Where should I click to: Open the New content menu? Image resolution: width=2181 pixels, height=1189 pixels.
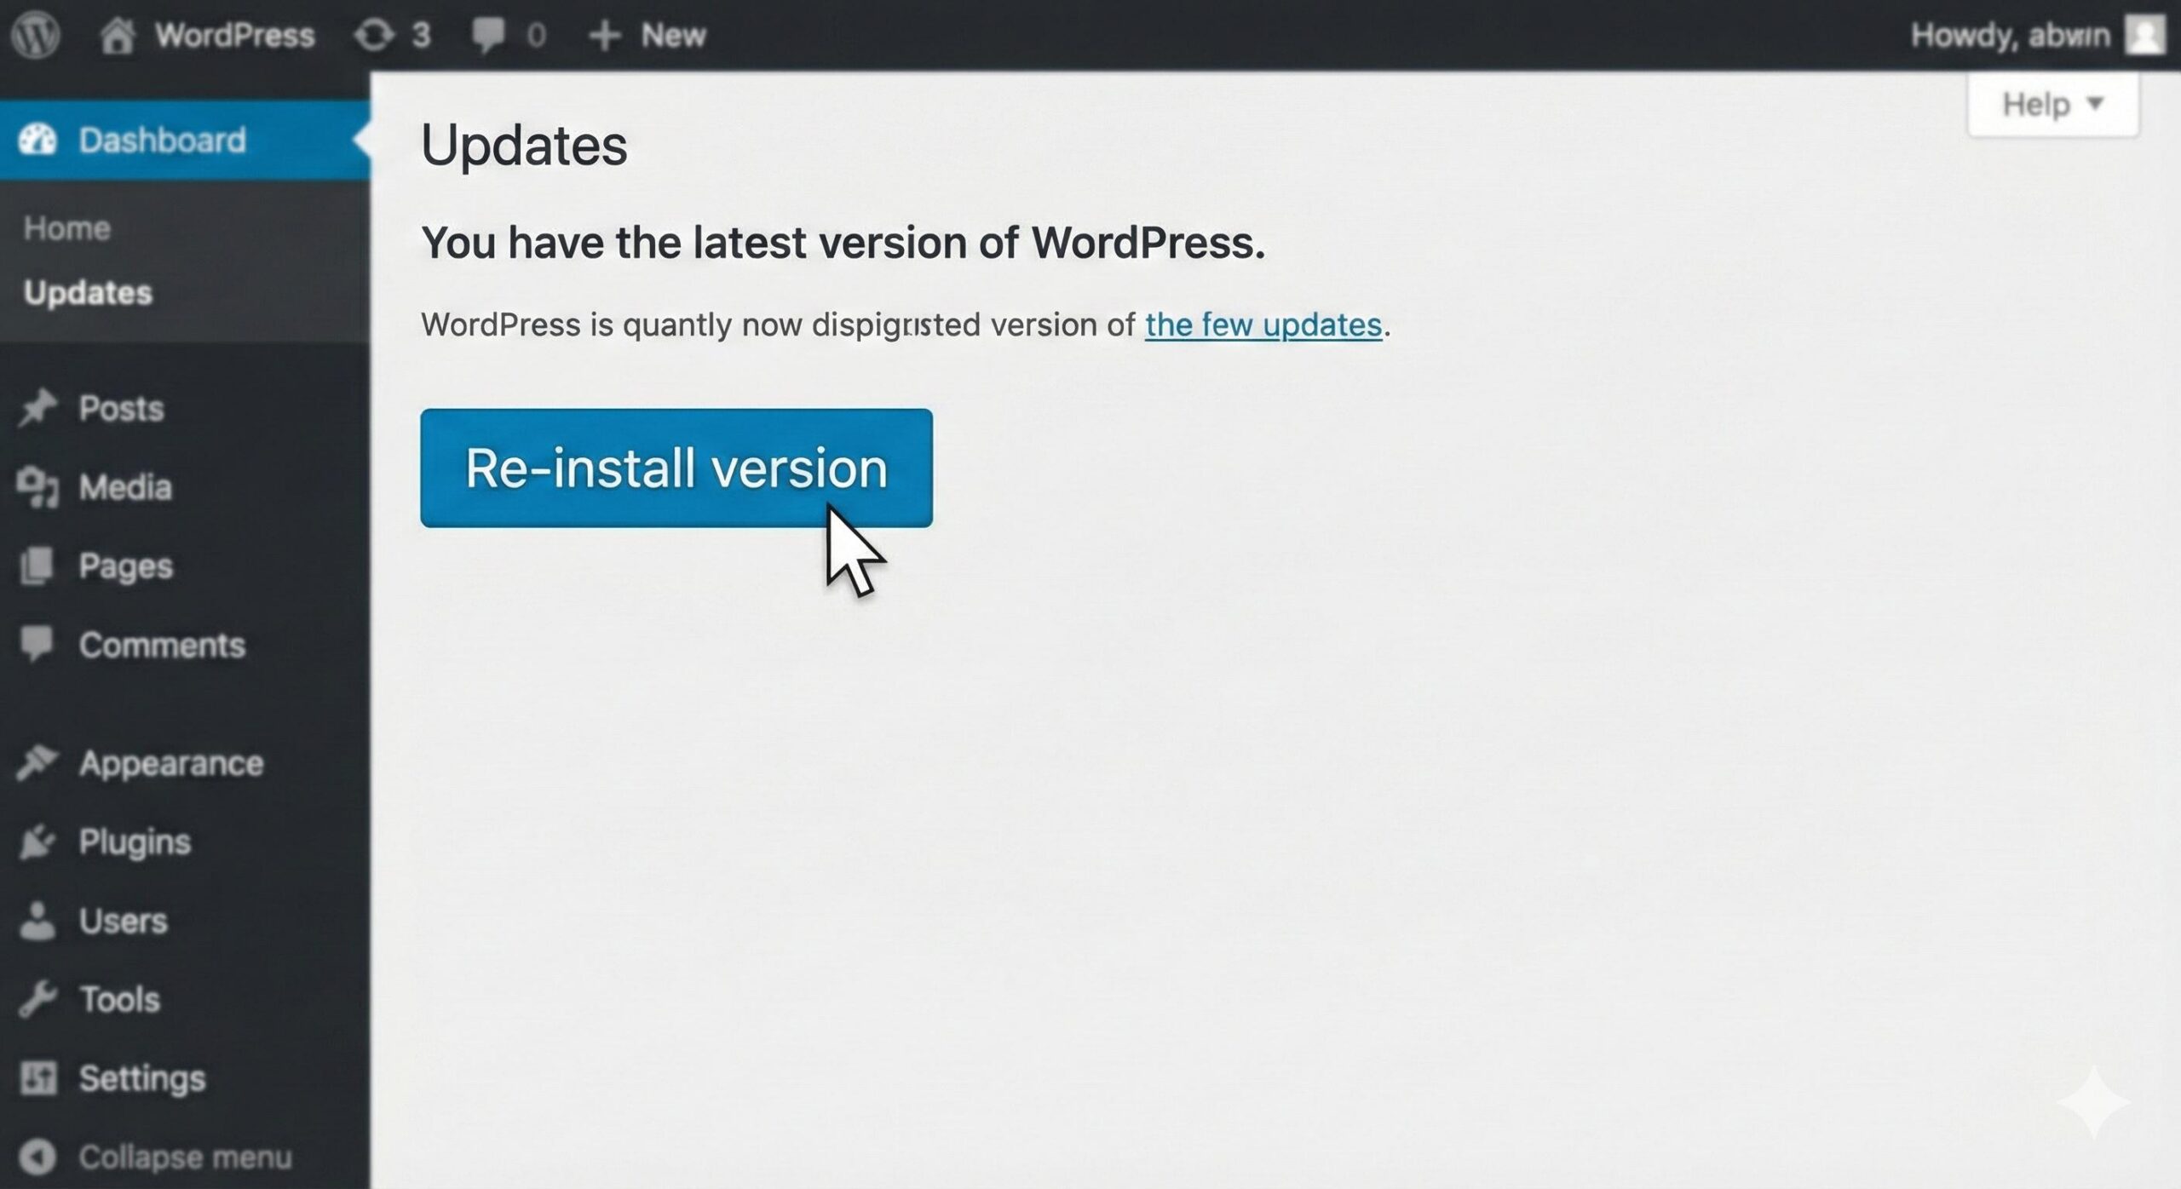pyautogui.click(x=650, y=34)
